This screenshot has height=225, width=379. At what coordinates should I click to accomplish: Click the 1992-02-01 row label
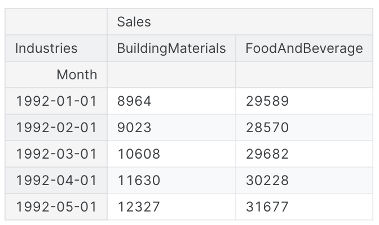[x=56, y=128]
